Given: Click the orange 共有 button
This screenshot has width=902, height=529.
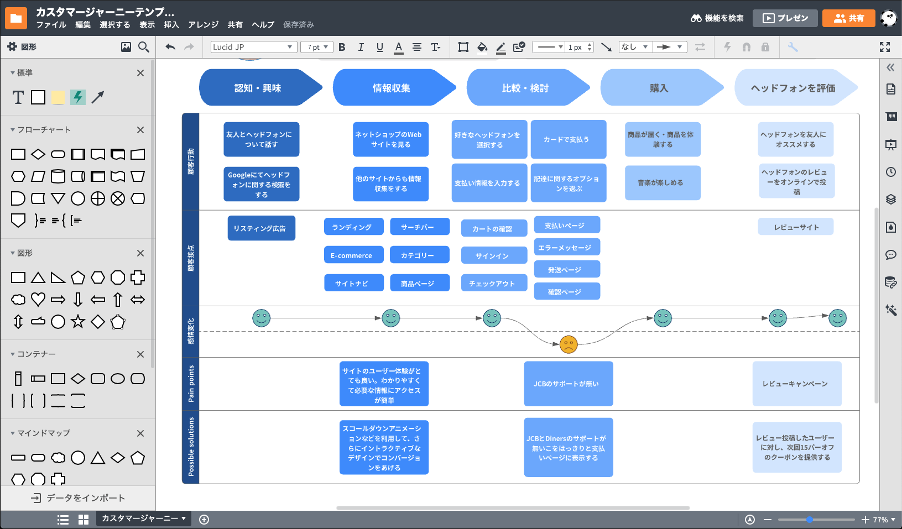Looking at the screenshot, I should click(x=848, y=18).
